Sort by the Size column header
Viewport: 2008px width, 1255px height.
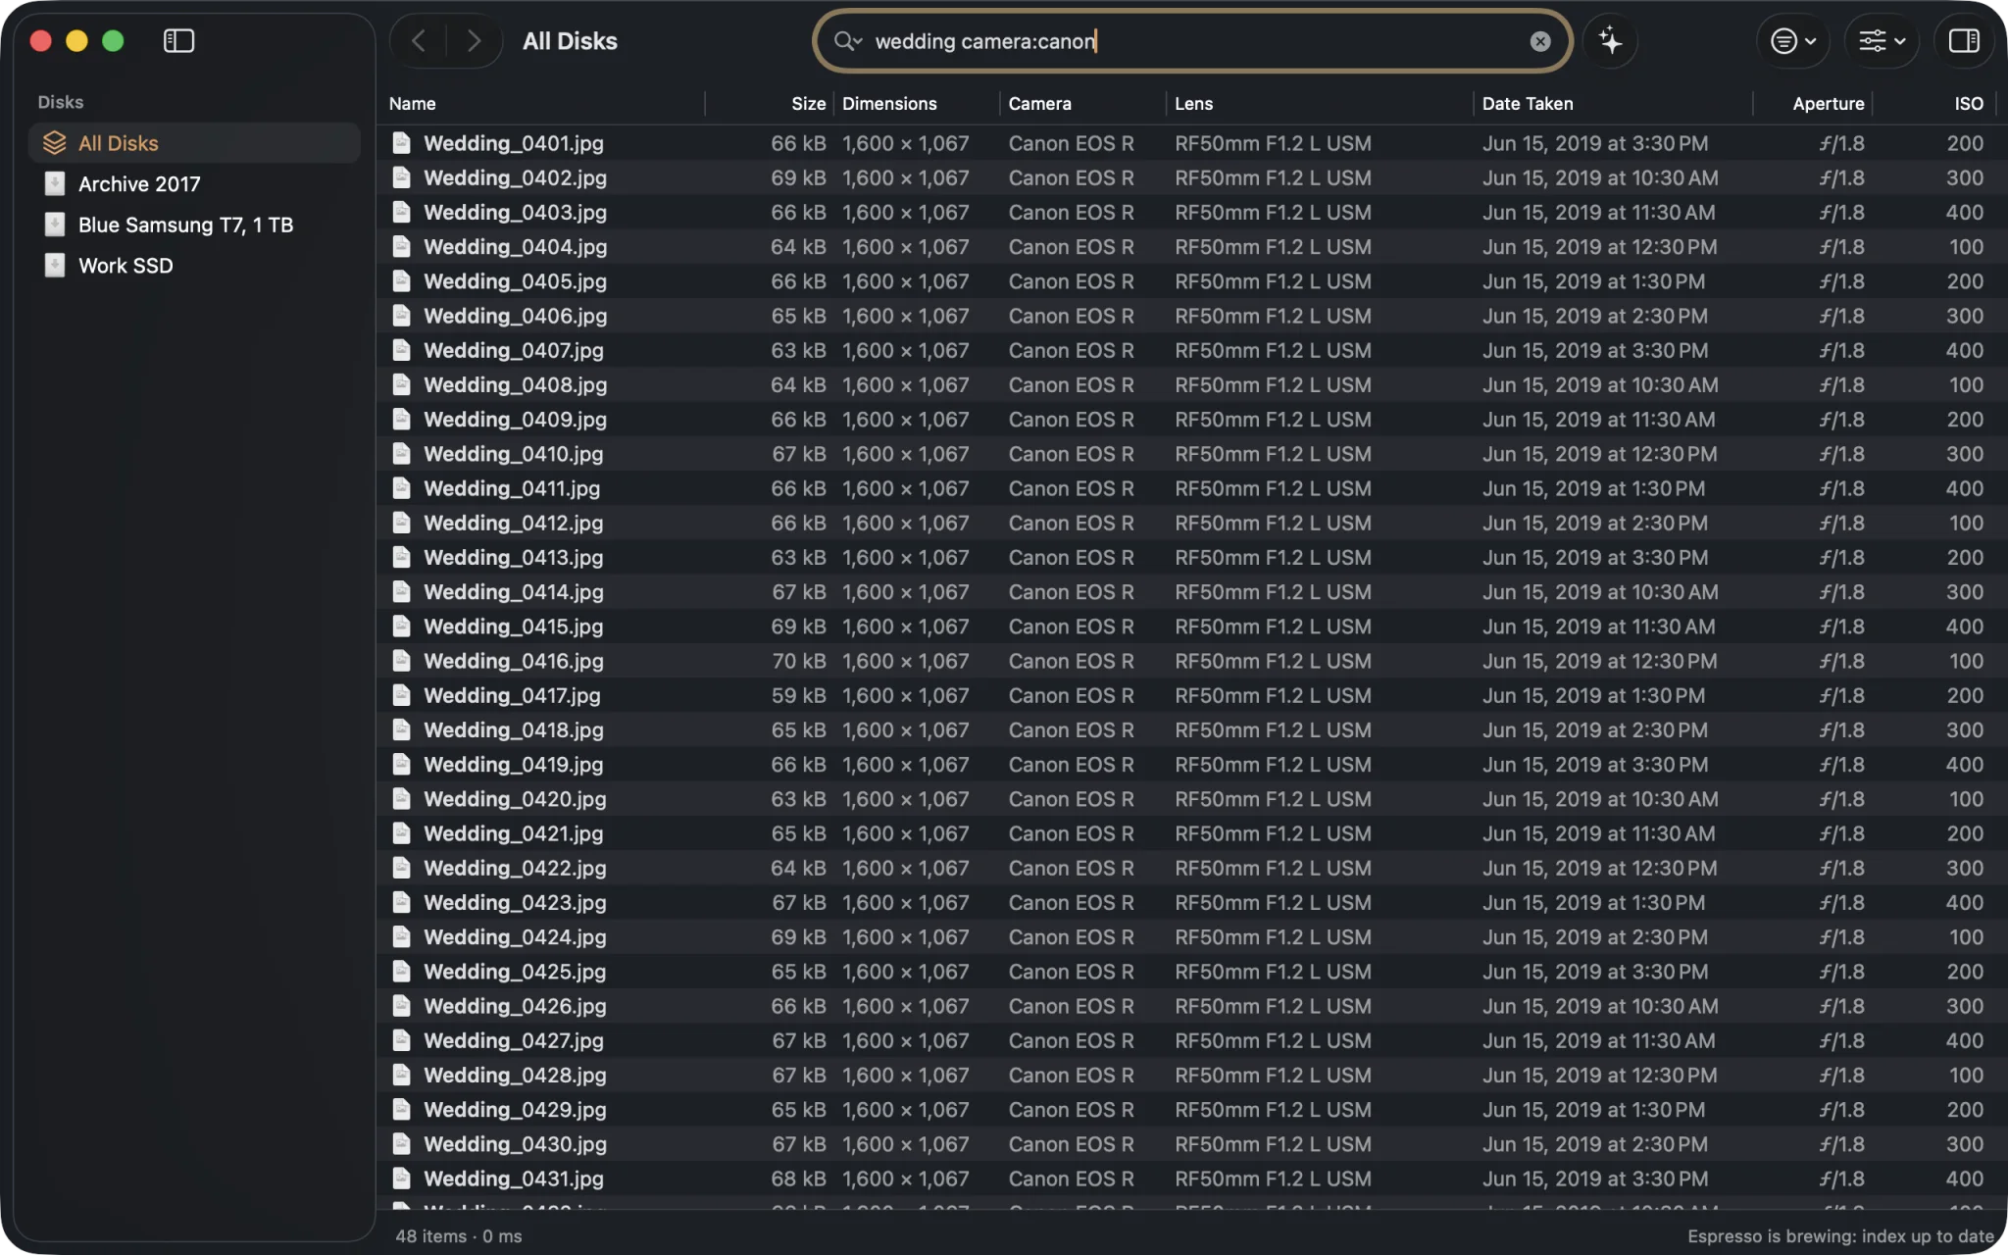click(x=808, y=104)
